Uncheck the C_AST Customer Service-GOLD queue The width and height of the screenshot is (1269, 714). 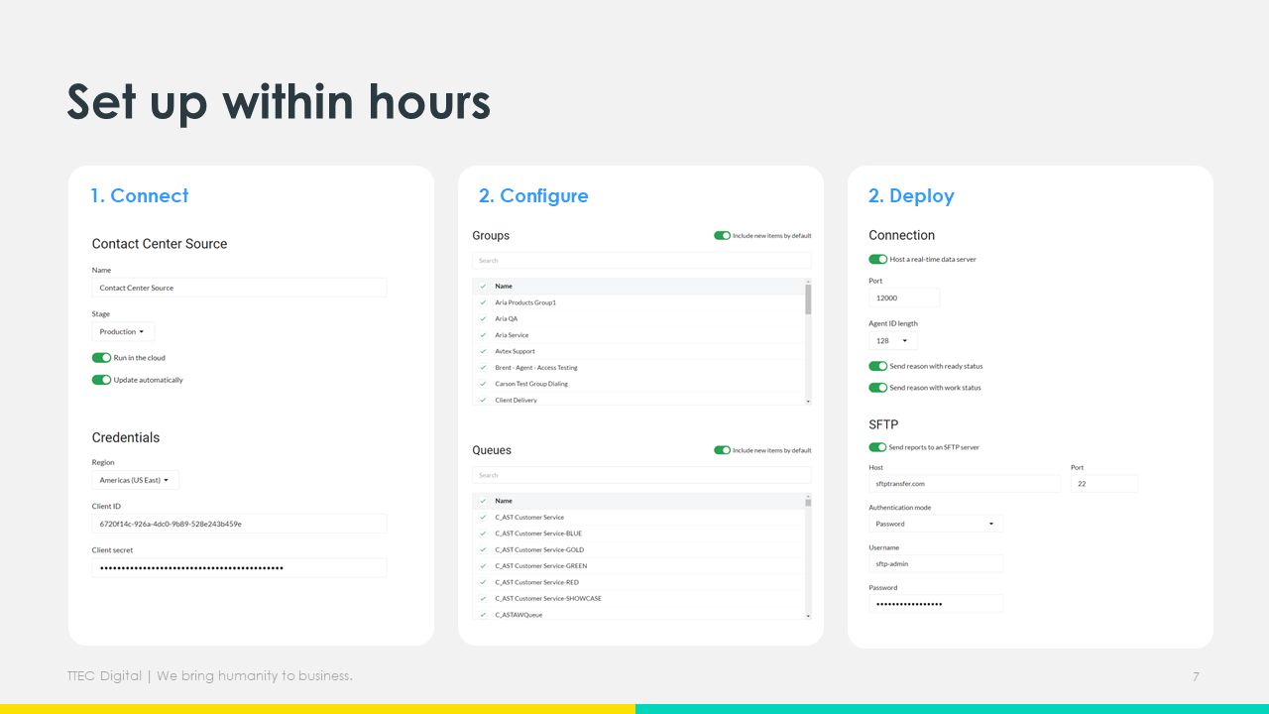[x=483, y=549]
